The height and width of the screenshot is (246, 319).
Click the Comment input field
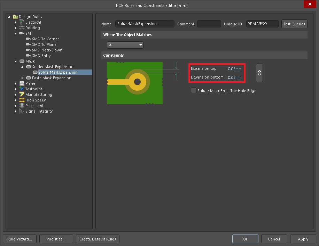click(x=209, y=24)
